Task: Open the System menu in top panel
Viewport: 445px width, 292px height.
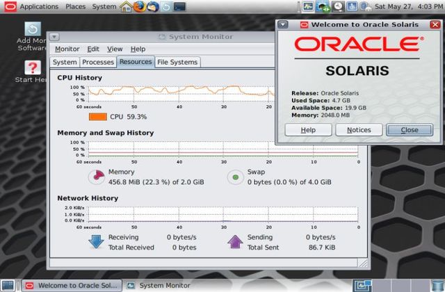Action: point(104,6)
